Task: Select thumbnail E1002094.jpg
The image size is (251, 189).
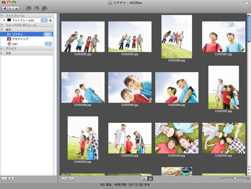Action: 177,138
